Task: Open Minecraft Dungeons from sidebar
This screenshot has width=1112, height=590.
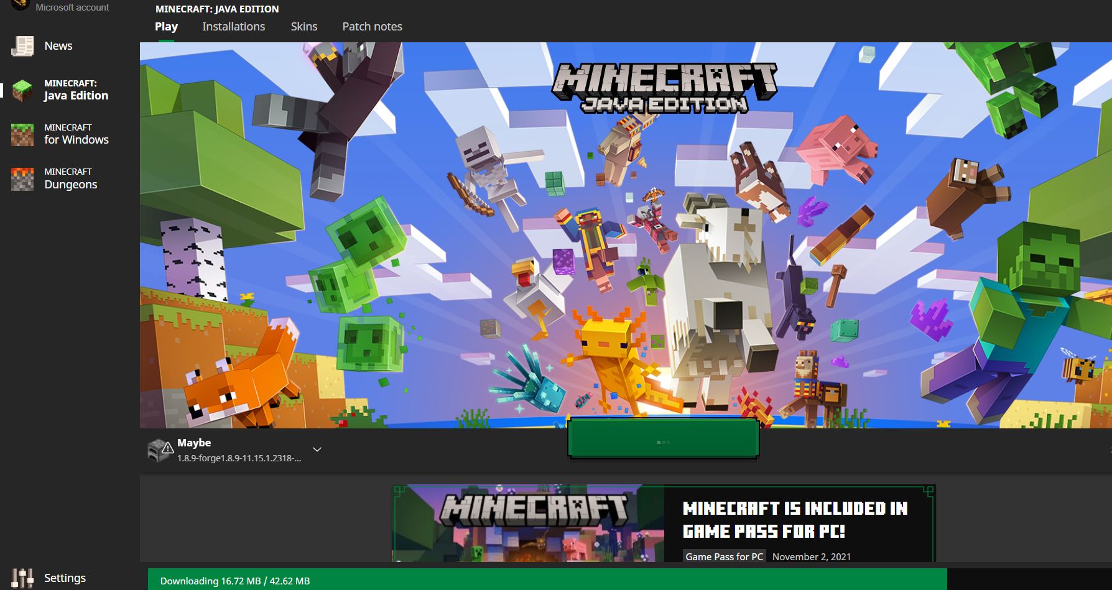Action: [x=71, y=179]
